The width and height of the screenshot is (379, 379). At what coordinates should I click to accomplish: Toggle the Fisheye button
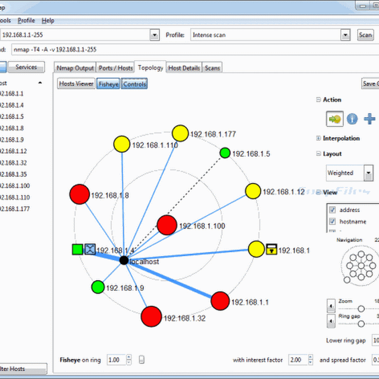coord(108,84)
